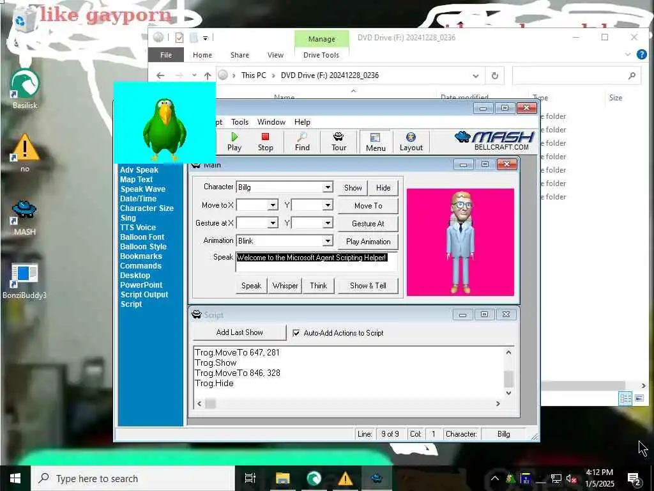Click the green parrot agent character
Image resolution: width=654 pixels, height=491 pixels.
pos(165,129)
